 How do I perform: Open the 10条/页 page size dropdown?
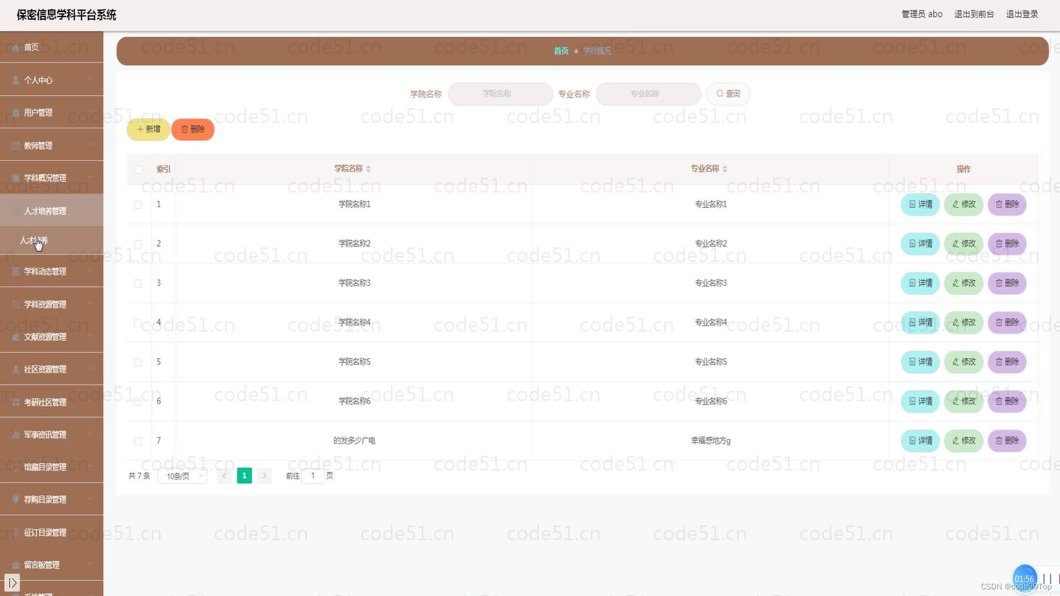coord(182,476)
